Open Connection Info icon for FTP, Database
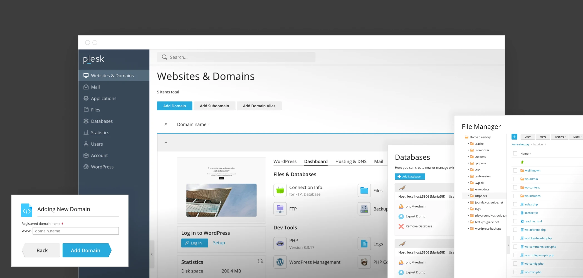The width and height of the screenshot is (583, 278). pyautogui.click(x=280, y=191)
